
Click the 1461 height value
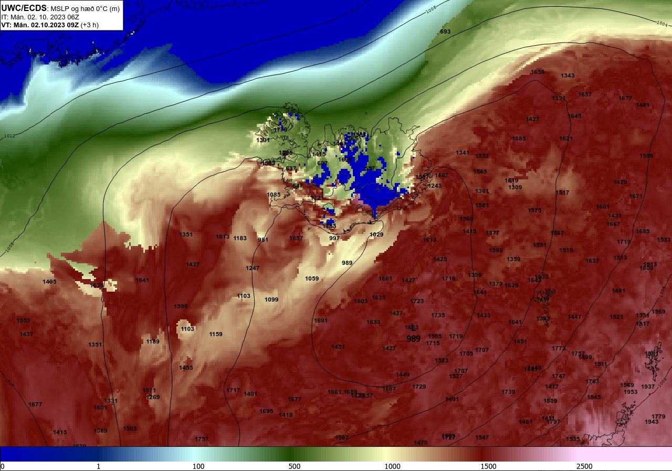[526, 422]
